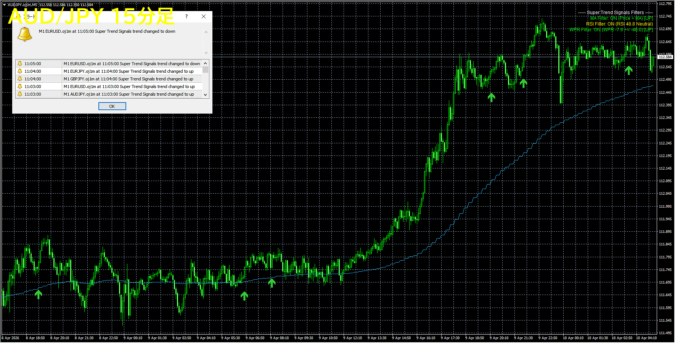Click the 112.045 price axis label

[665, 194]
